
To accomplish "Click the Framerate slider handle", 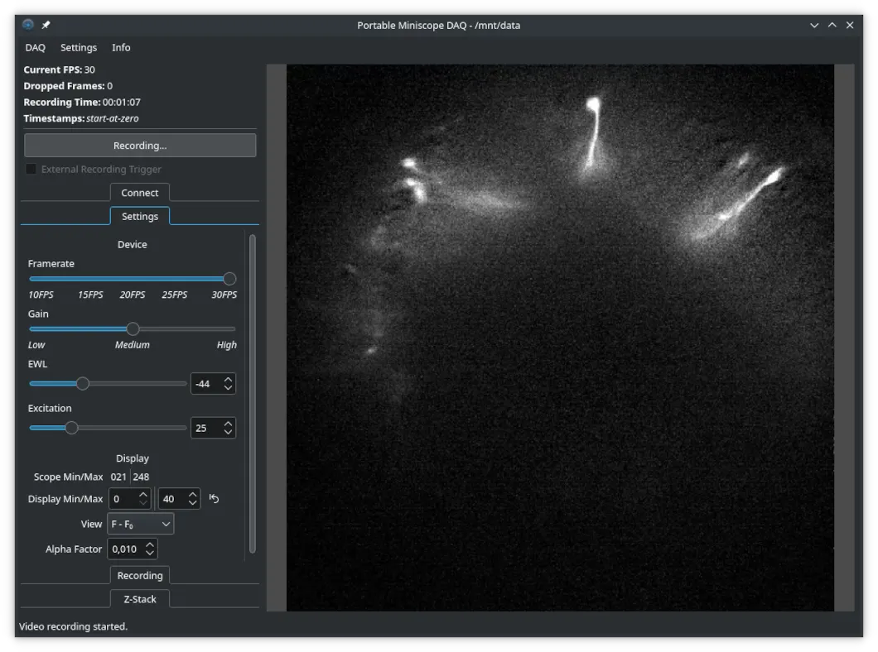I will [x=229, y=279].
